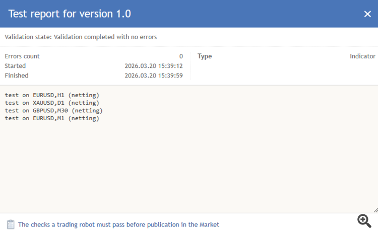Click the validation state message
Viewport: 378px width, 234px height.
[x=81, y=37]
